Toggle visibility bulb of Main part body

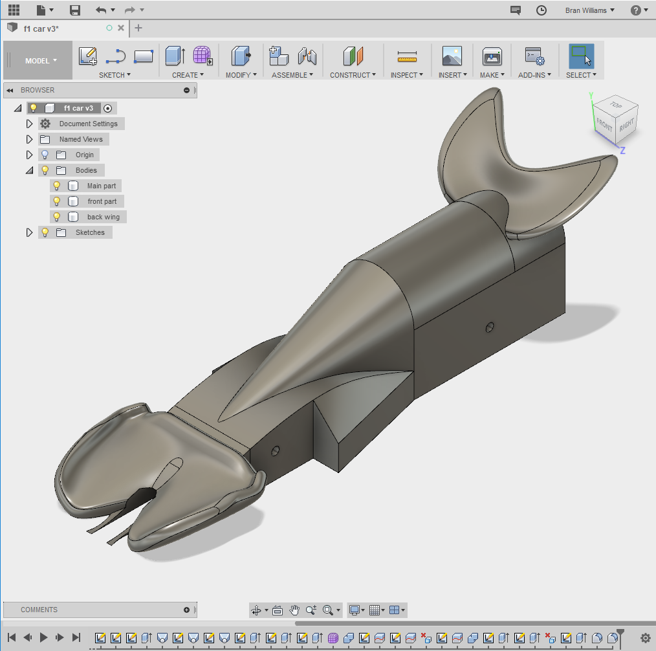[x=56, y=186]
